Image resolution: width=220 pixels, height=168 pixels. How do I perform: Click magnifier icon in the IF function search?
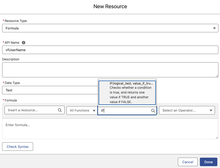pos(153,111)
